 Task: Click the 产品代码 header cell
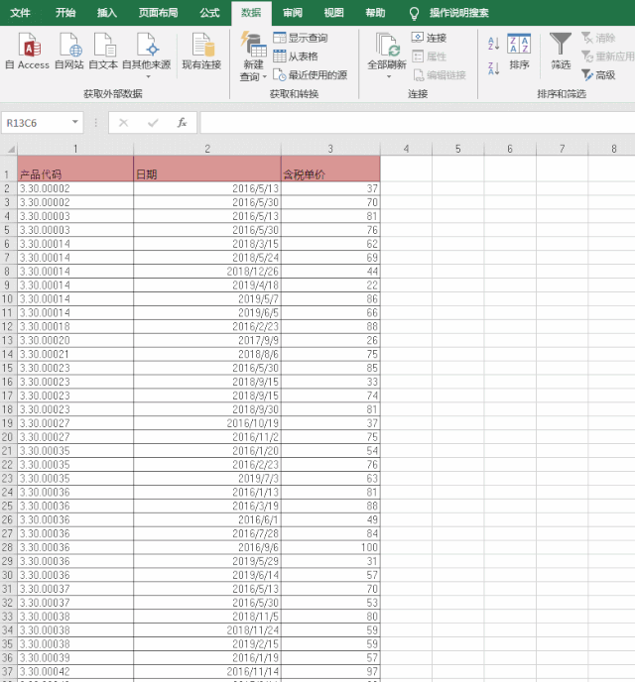[x=75, y=169]
